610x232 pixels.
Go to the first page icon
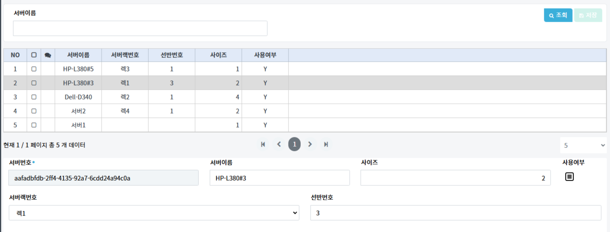pyautogui.click(x=263, y=144)
